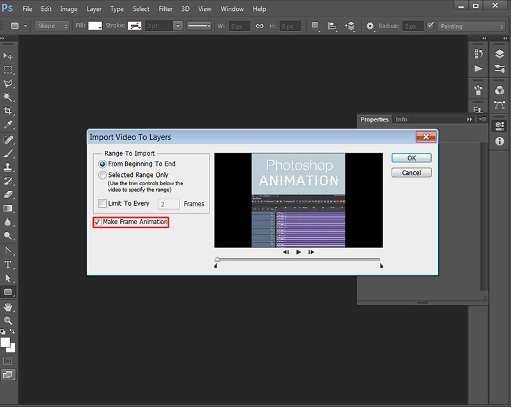Change screen mode icon
The image size is (511, 407).
pyautogui.click(x=8, y=375)
